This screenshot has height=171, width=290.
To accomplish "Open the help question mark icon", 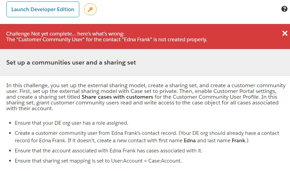I will pos(284,9).
